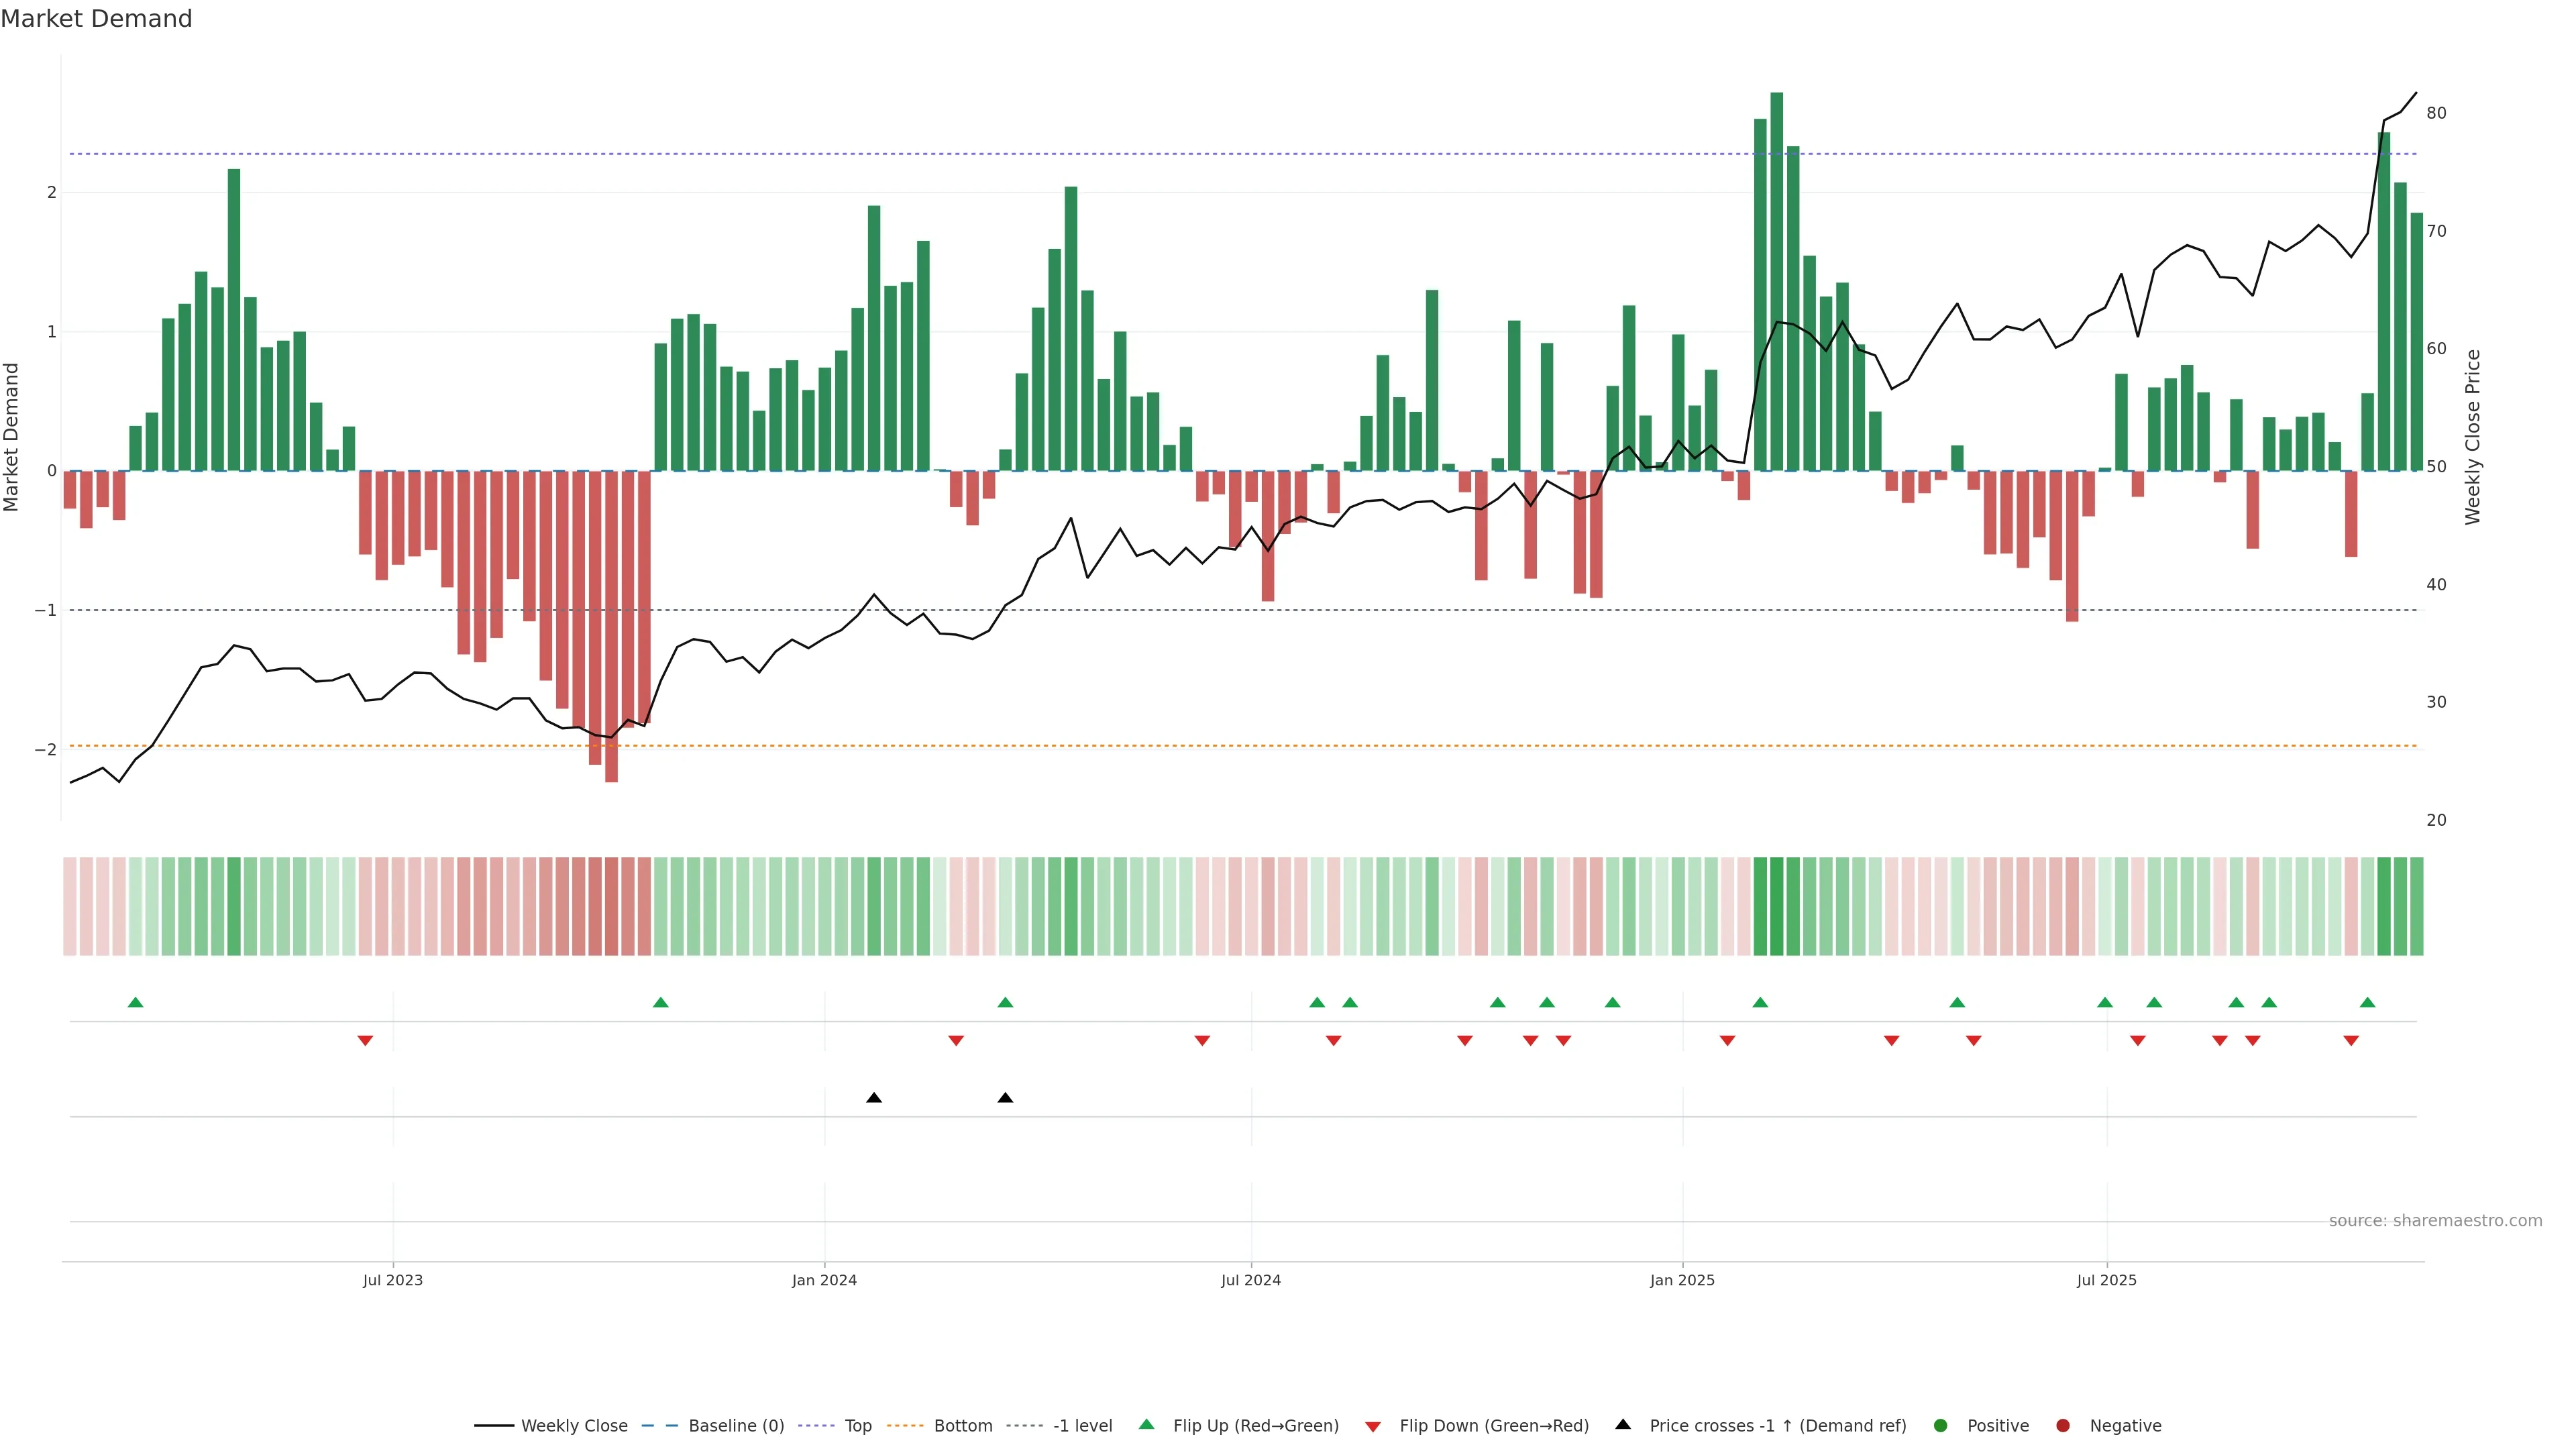The height and width of the screenshot is (1449, 2576).
Task: Click Flip Down red triangle legend icon
Action: click(x=1373, y=1427)
